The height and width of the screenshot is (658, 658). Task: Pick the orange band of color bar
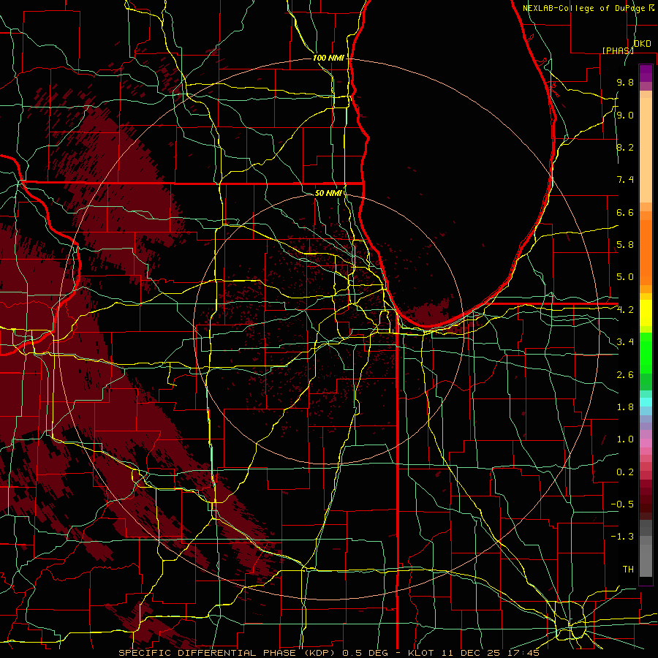[x=646, y=252]
